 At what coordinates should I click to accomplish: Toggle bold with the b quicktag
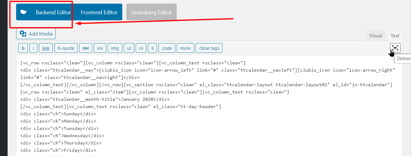pyautogui.click(x=23, y=48)
